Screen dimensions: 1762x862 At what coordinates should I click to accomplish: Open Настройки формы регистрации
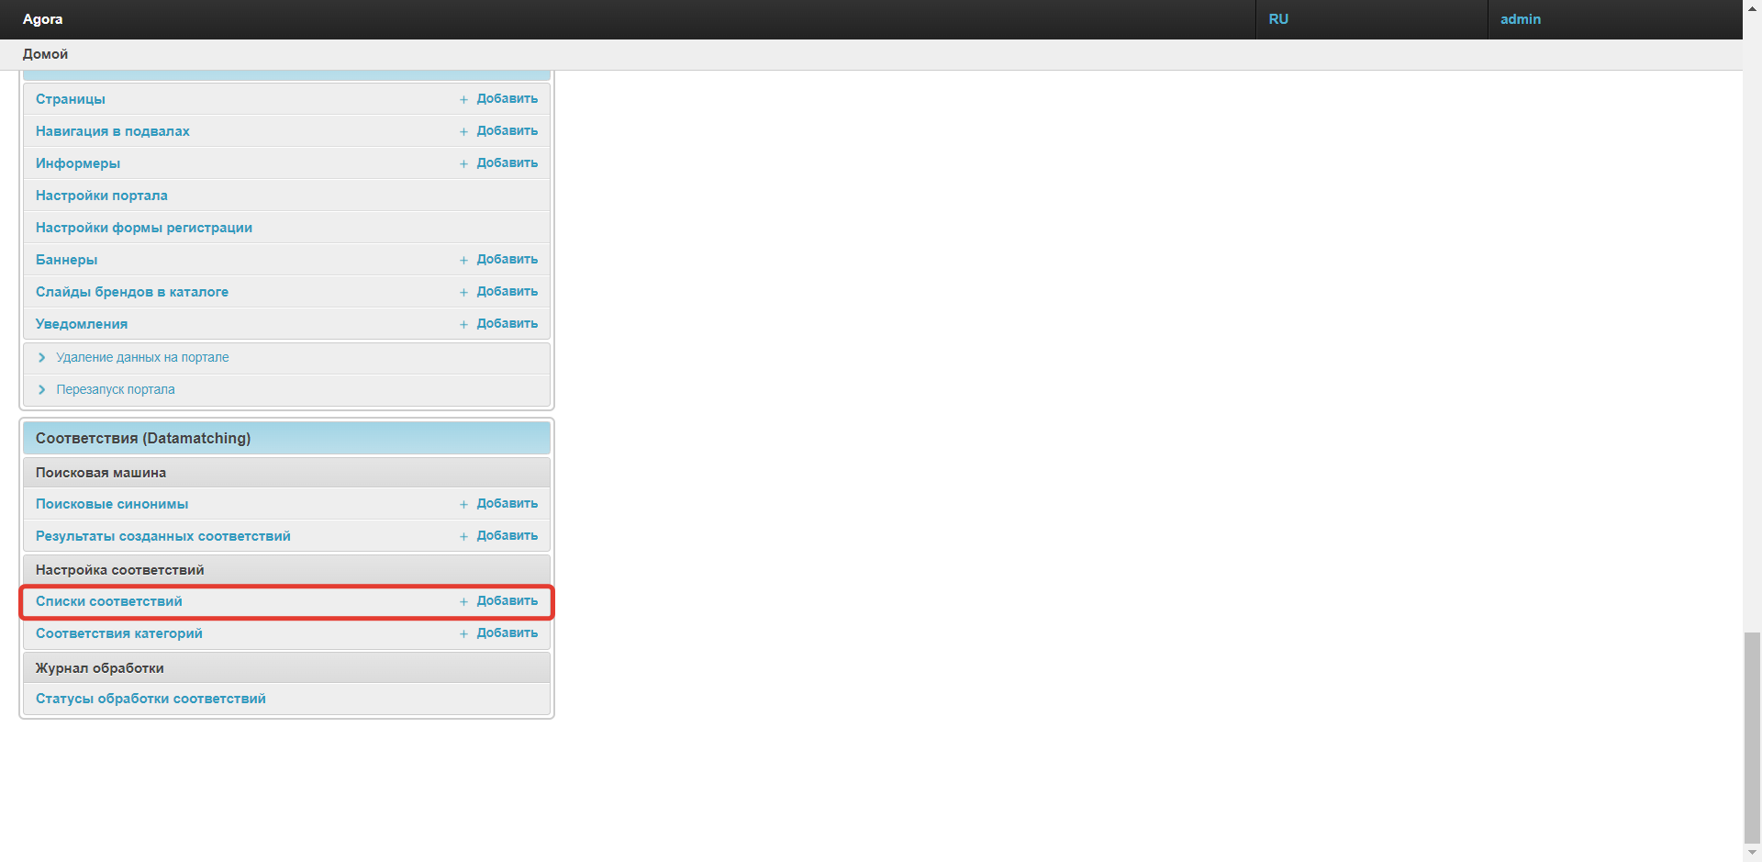[143, 228]
